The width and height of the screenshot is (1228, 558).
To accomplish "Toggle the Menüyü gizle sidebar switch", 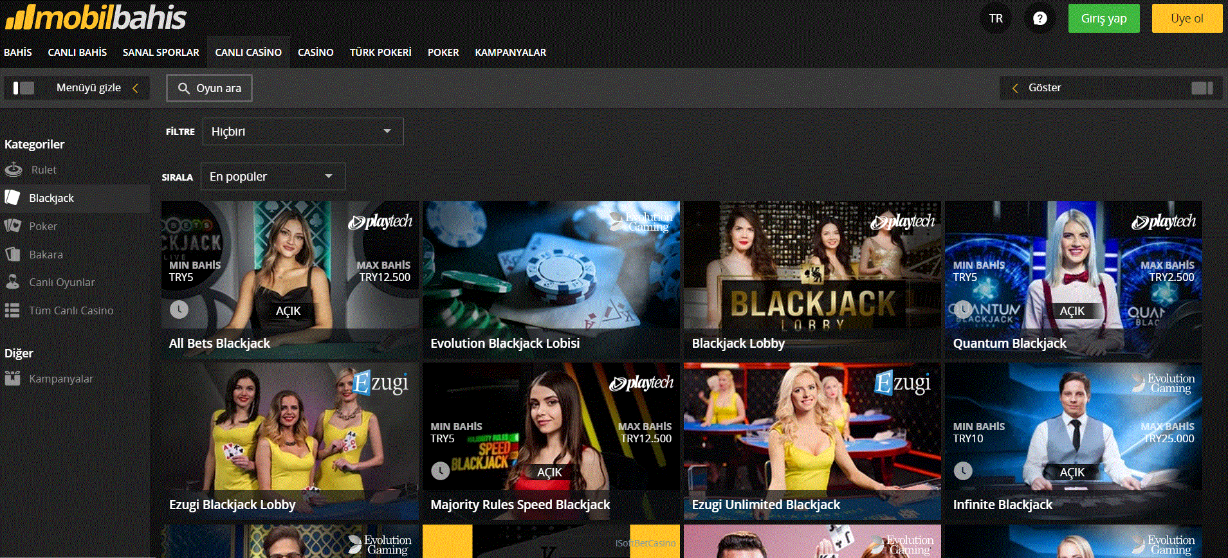I will click(x=24, y=88).
